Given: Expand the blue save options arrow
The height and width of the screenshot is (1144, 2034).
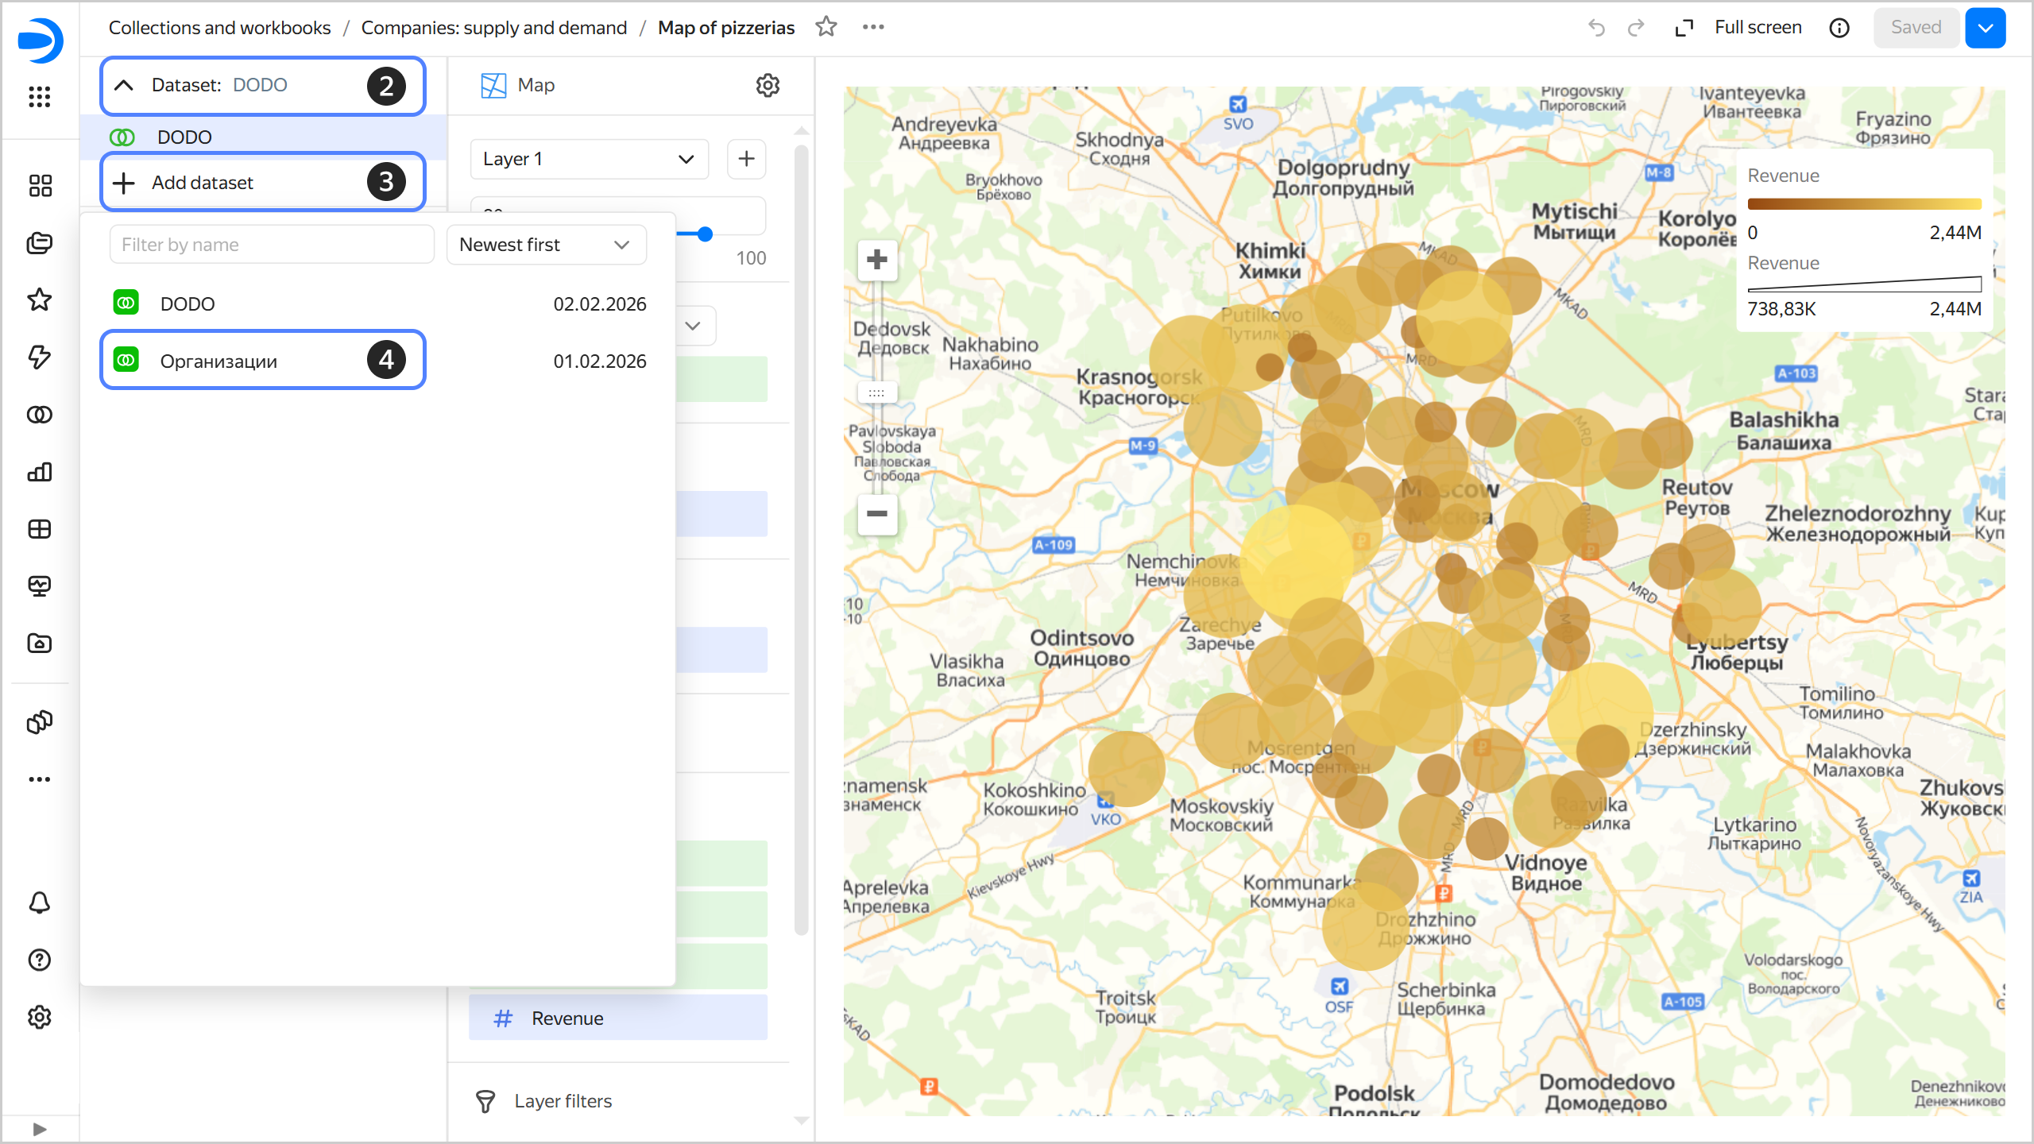Looking at the screenshot, I should [1985, 28].
